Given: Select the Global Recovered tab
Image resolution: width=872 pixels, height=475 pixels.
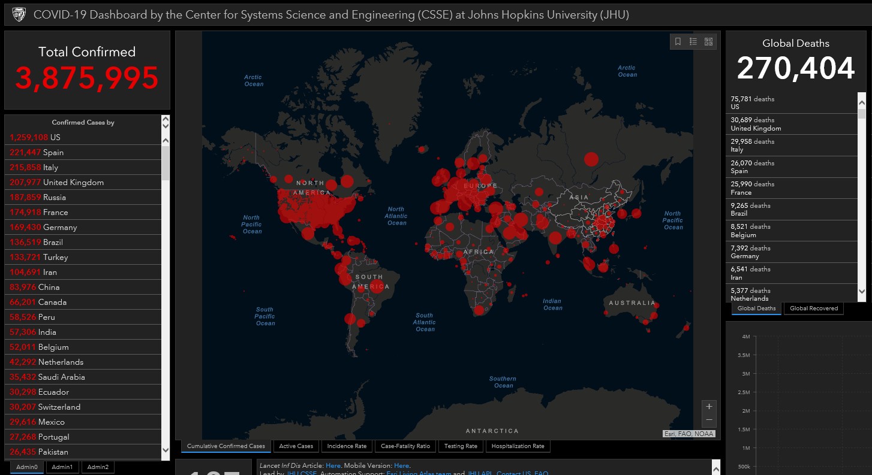Looking at the screenshot, I should [x=814, y=308].
